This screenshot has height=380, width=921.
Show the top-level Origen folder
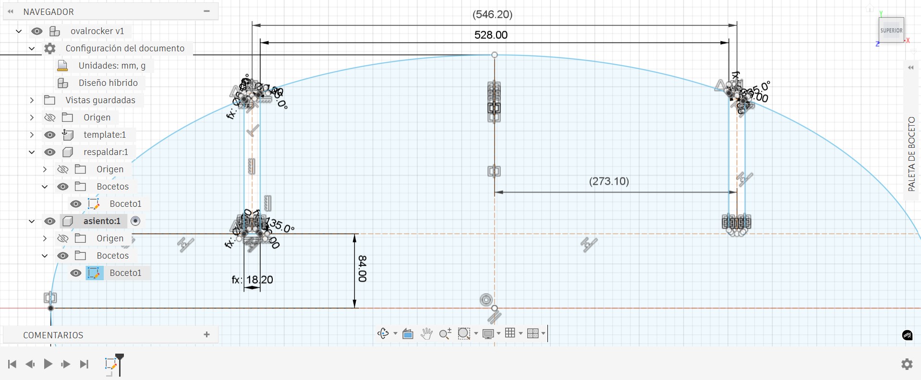tap(49, 118)
